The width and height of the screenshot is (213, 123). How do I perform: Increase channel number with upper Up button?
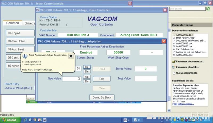click(87, 67)
